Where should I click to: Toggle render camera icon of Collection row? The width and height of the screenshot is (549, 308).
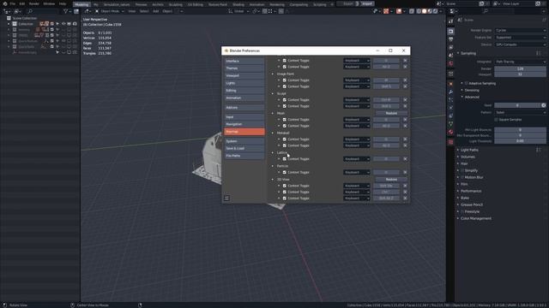coord(75,24)
